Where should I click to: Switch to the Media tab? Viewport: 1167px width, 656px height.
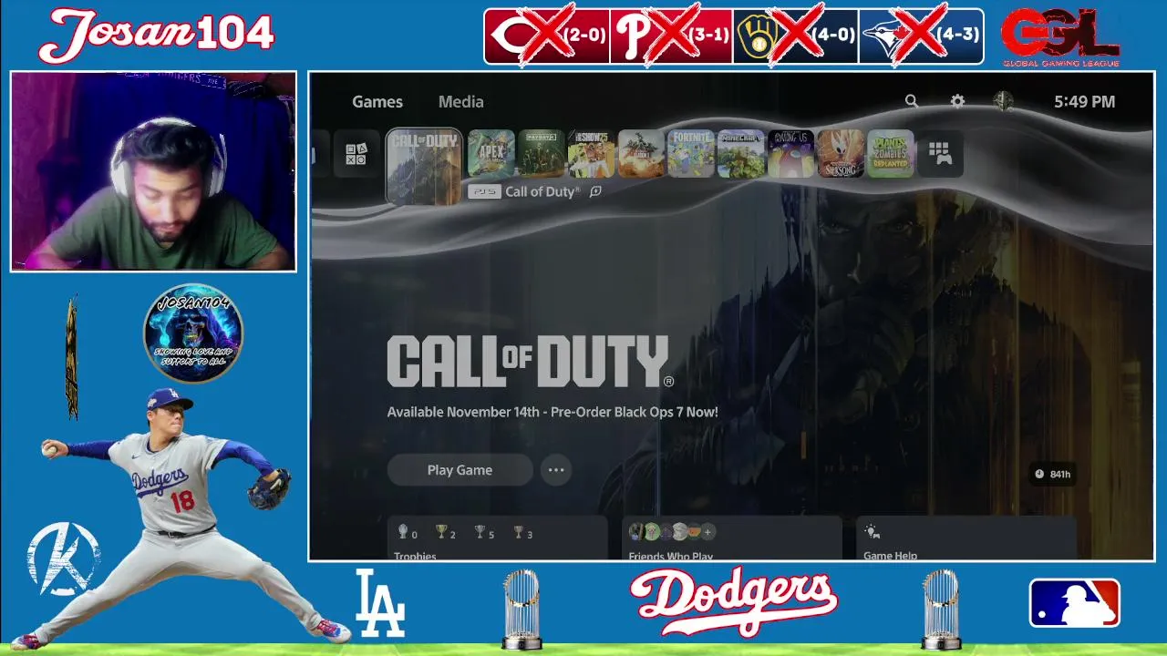click(x=461, y=102)
